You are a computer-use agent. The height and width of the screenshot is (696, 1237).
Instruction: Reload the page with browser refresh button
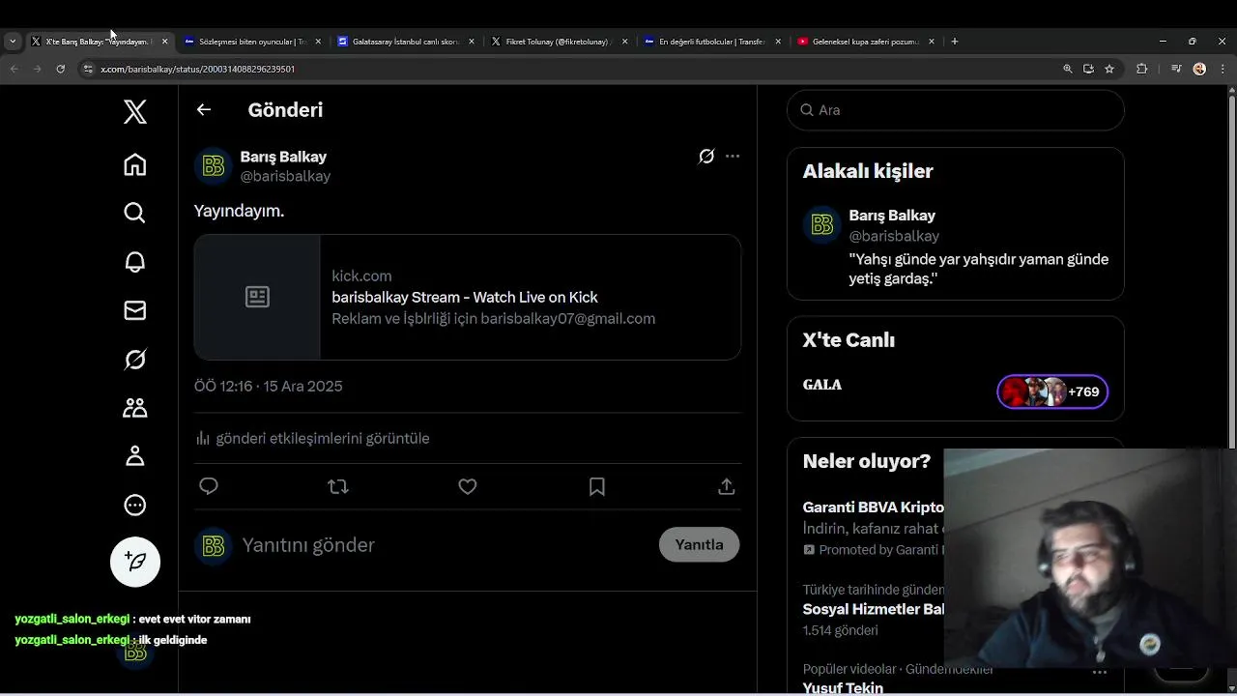(x=60, y=69)
